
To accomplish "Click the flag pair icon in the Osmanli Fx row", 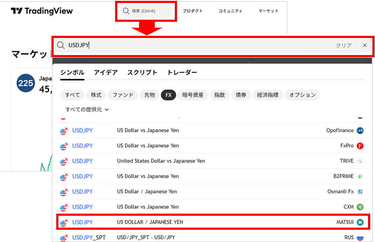I will (64, 192).
